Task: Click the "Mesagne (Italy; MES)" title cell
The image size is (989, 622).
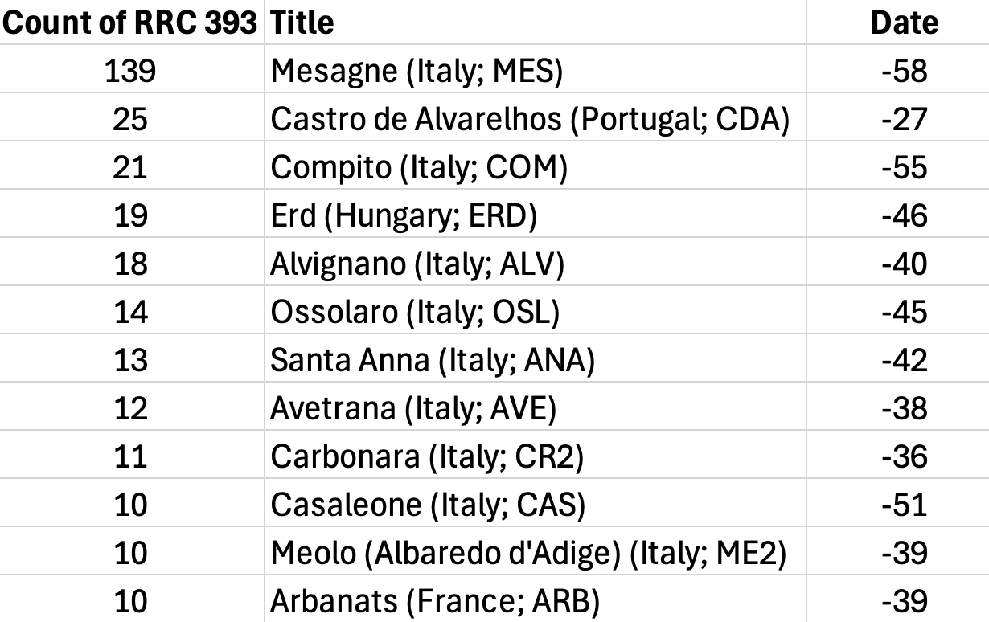Action: pyautogui.click(x=417, y=72)
